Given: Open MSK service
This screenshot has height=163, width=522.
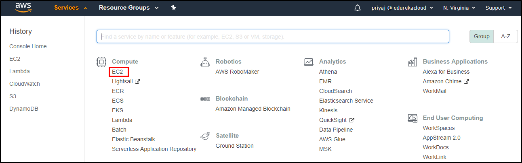Looking at the screenshot, I should tap(325, 149).
